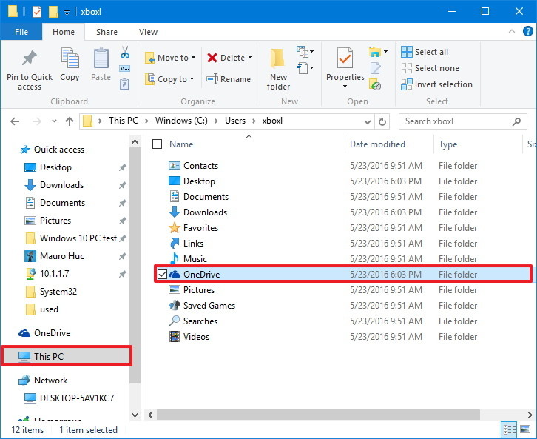Viewport: 537px width, 439px height.
Task: Click the New folder icon in title bar
Action: tap(53, 12)
